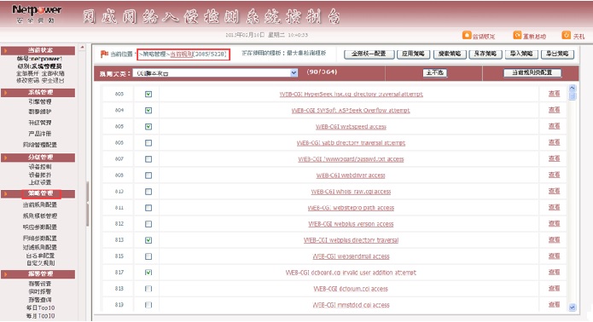Collapse the 策略管理 sidebar section
Viewport: 593px width, 322px height.
coord(38,194)
